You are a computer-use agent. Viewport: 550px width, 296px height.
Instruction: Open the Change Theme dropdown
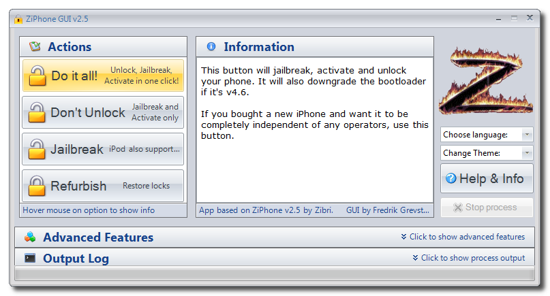pyautogui.click(x=487, y=153)
